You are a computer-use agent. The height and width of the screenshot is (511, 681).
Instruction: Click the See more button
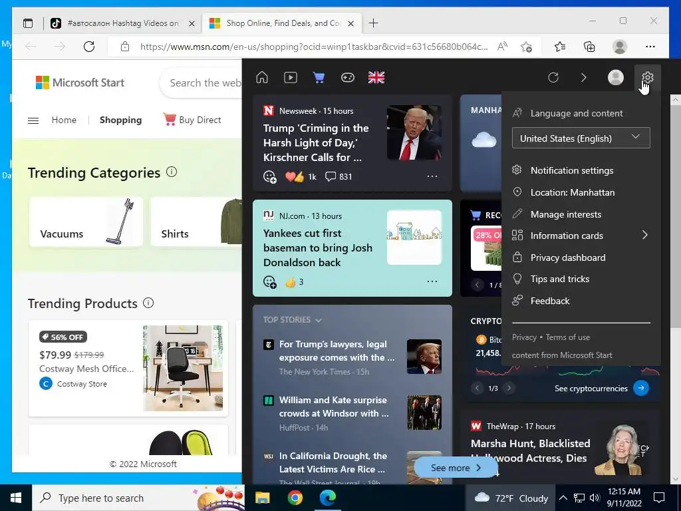coord(456,468)
